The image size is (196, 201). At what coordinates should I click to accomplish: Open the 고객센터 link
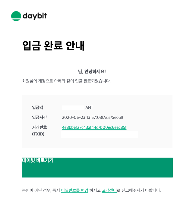pos(109,190)
